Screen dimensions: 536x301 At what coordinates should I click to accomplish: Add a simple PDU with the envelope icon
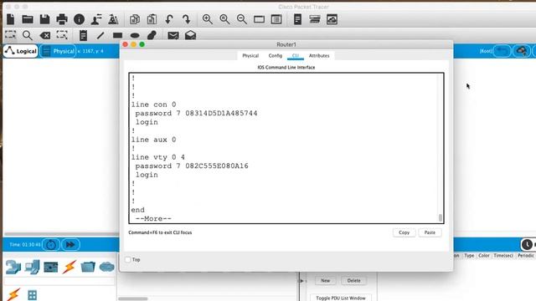click(173, 35)
